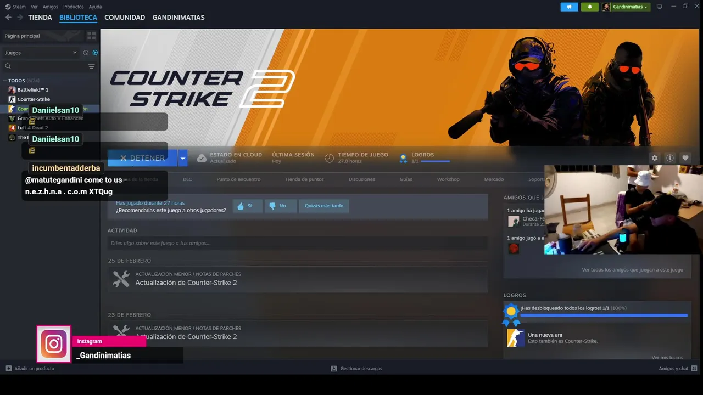The height and width of the screenshot is (395, 703).
Task: Click the Gestionar descargas download icon
Action: (x=334, y=369)
